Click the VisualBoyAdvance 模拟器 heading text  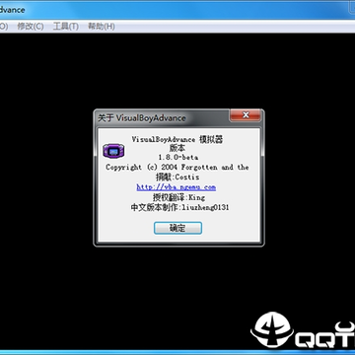(177, 139)
